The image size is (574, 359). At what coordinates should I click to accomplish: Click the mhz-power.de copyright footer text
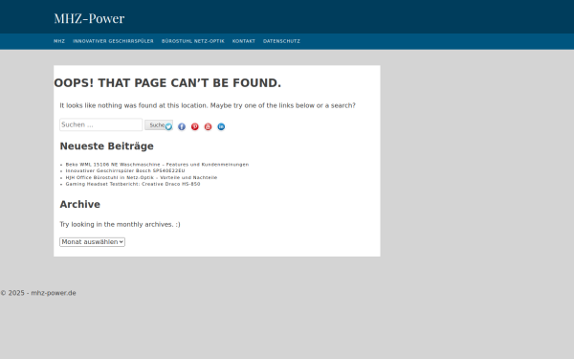click(x=38, y=293)
